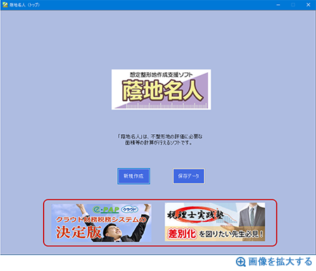Click the 蔭地名人 app icon in title bar
The image size is (316, 271).
[5, 5]
